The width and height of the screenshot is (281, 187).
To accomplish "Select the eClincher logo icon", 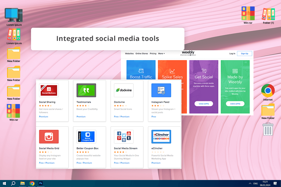I will [161, 136].
